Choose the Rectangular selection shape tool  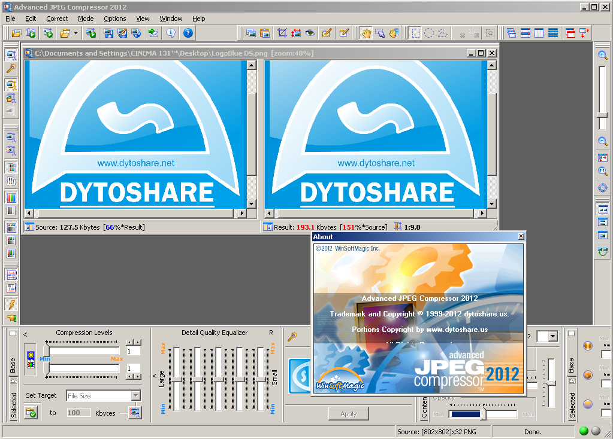(416, 33)
